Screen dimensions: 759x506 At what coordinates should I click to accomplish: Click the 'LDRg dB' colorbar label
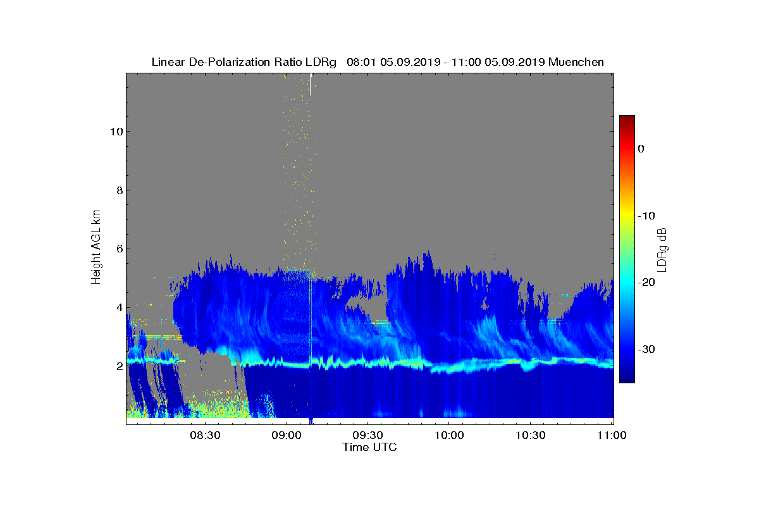(x=662, y=249)
